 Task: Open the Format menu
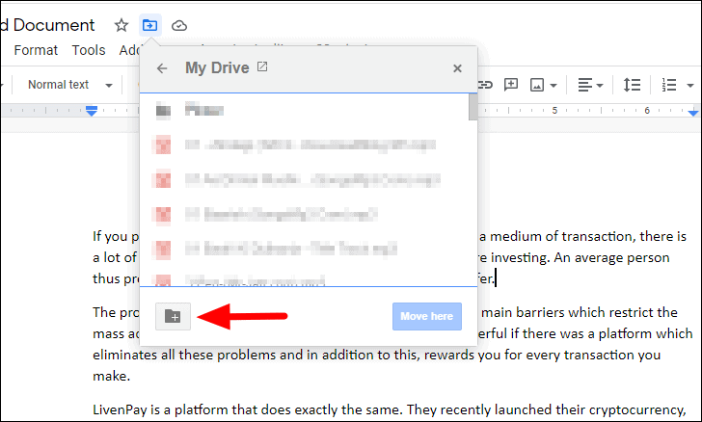(x=36, y=50)
